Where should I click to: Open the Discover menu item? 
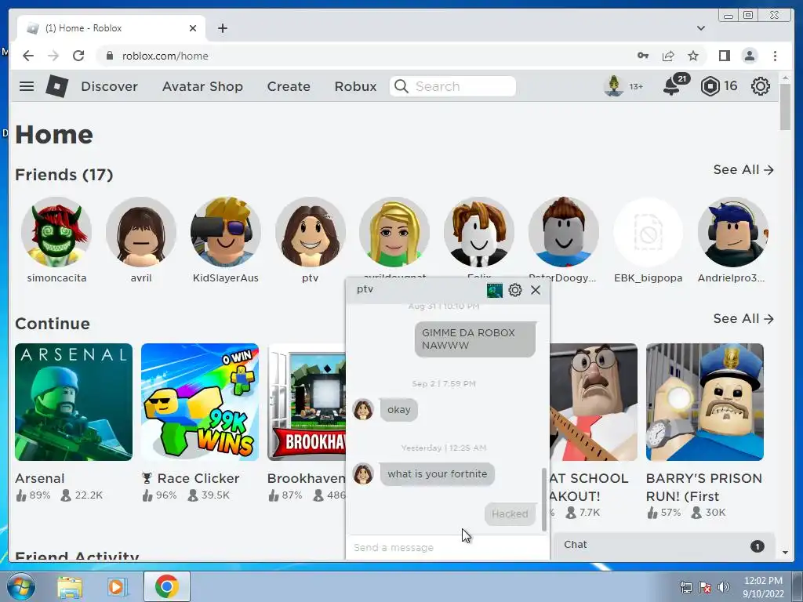109,86
